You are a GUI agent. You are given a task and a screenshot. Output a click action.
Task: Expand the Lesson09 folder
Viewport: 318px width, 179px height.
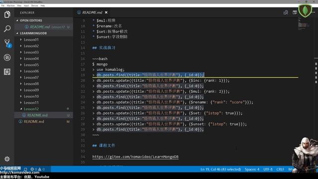click(x=31, y=90)
